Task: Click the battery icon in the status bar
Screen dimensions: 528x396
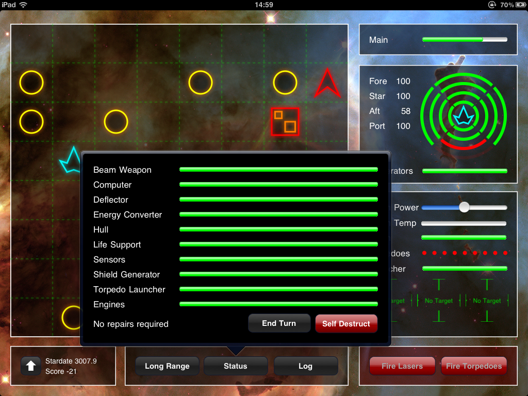Action: click(x=517, y=5)
